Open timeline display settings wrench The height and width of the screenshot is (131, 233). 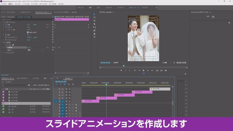coord(73,85)
